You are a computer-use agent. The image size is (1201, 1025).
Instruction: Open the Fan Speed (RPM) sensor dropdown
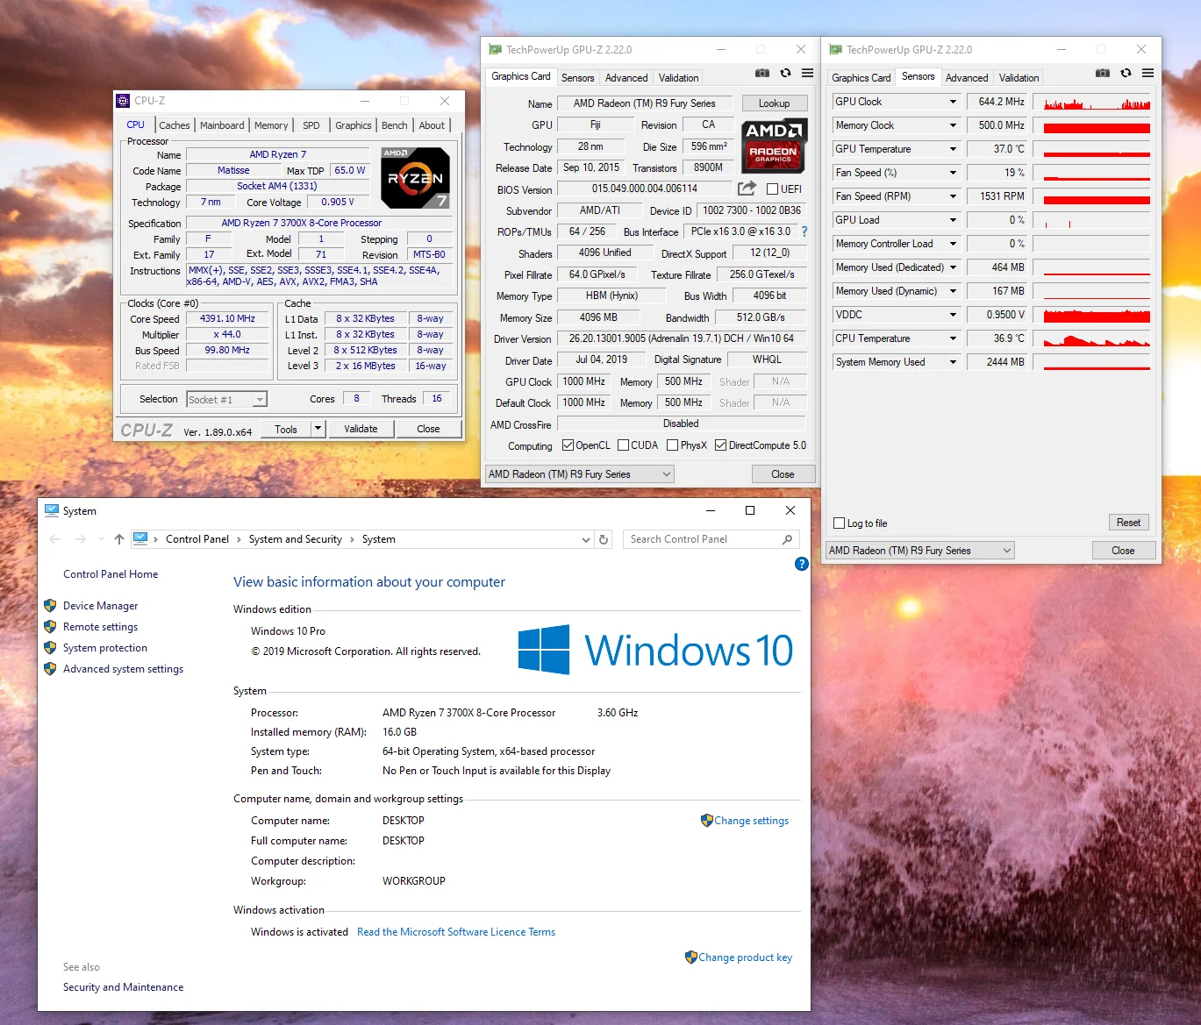point(953,196)
